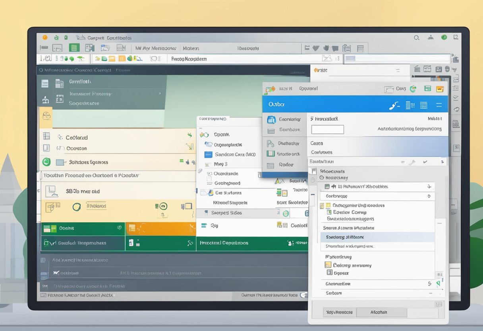Screen dimensions: 483x331
Task: Click inside the empty input field below the heading
Action: [328, 129]
